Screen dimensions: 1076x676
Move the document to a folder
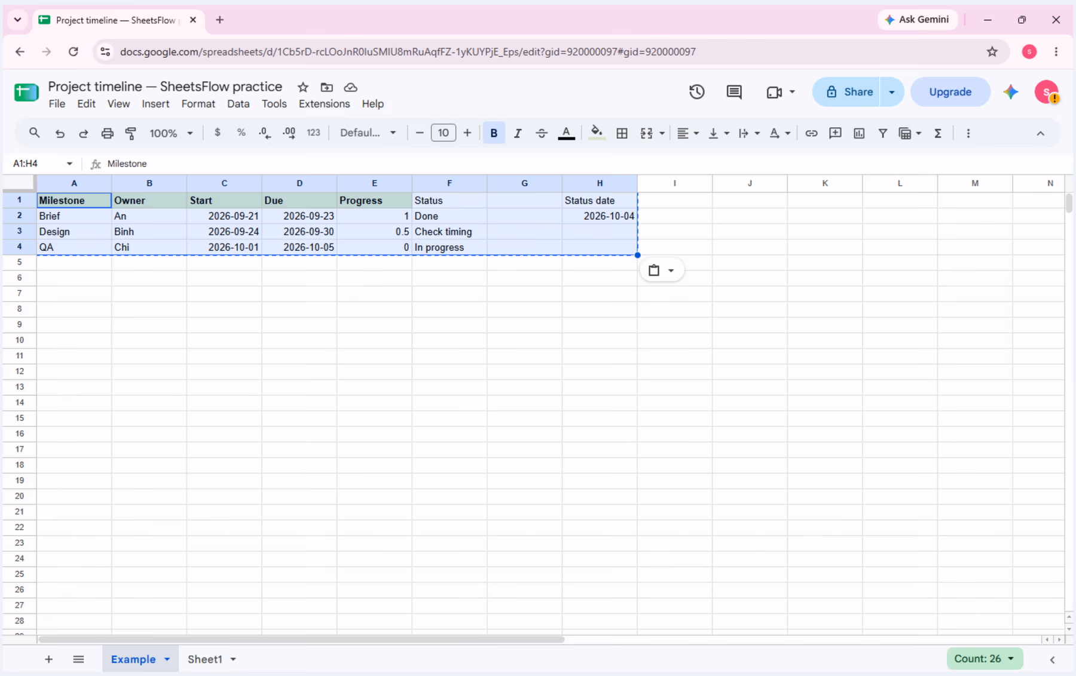pyautogui.click(x=326, y=87)
